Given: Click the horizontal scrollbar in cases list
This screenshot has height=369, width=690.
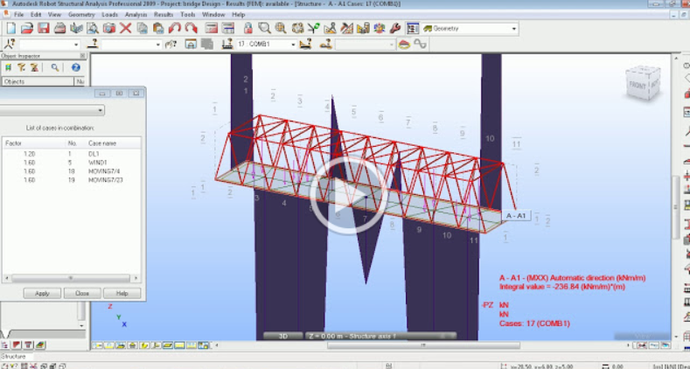Looking at the screenshot, I should pos(70,279).
